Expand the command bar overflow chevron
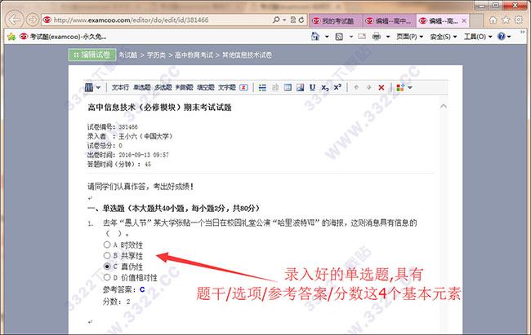 point(522,32)
